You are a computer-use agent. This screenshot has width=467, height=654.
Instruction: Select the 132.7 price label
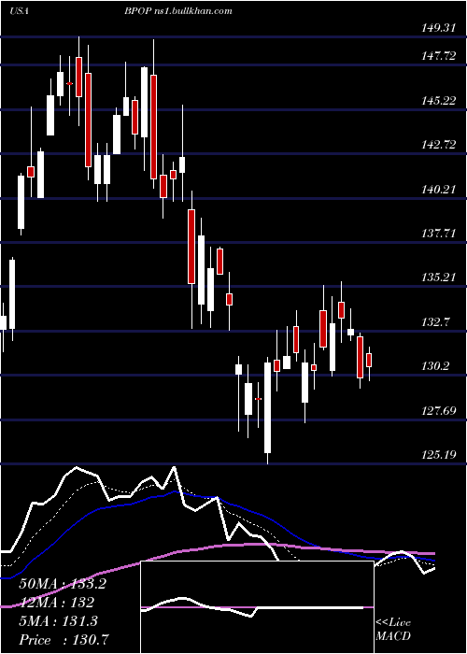point(436,322)
